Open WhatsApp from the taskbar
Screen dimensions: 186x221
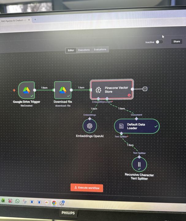pos(17,201)
